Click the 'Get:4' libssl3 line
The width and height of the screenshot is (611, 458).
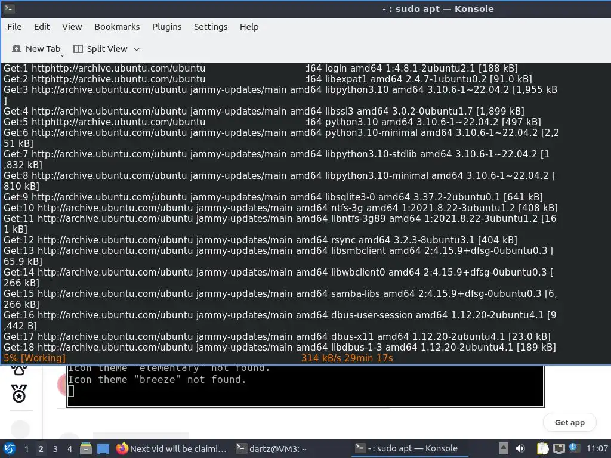tap(264, 111)
